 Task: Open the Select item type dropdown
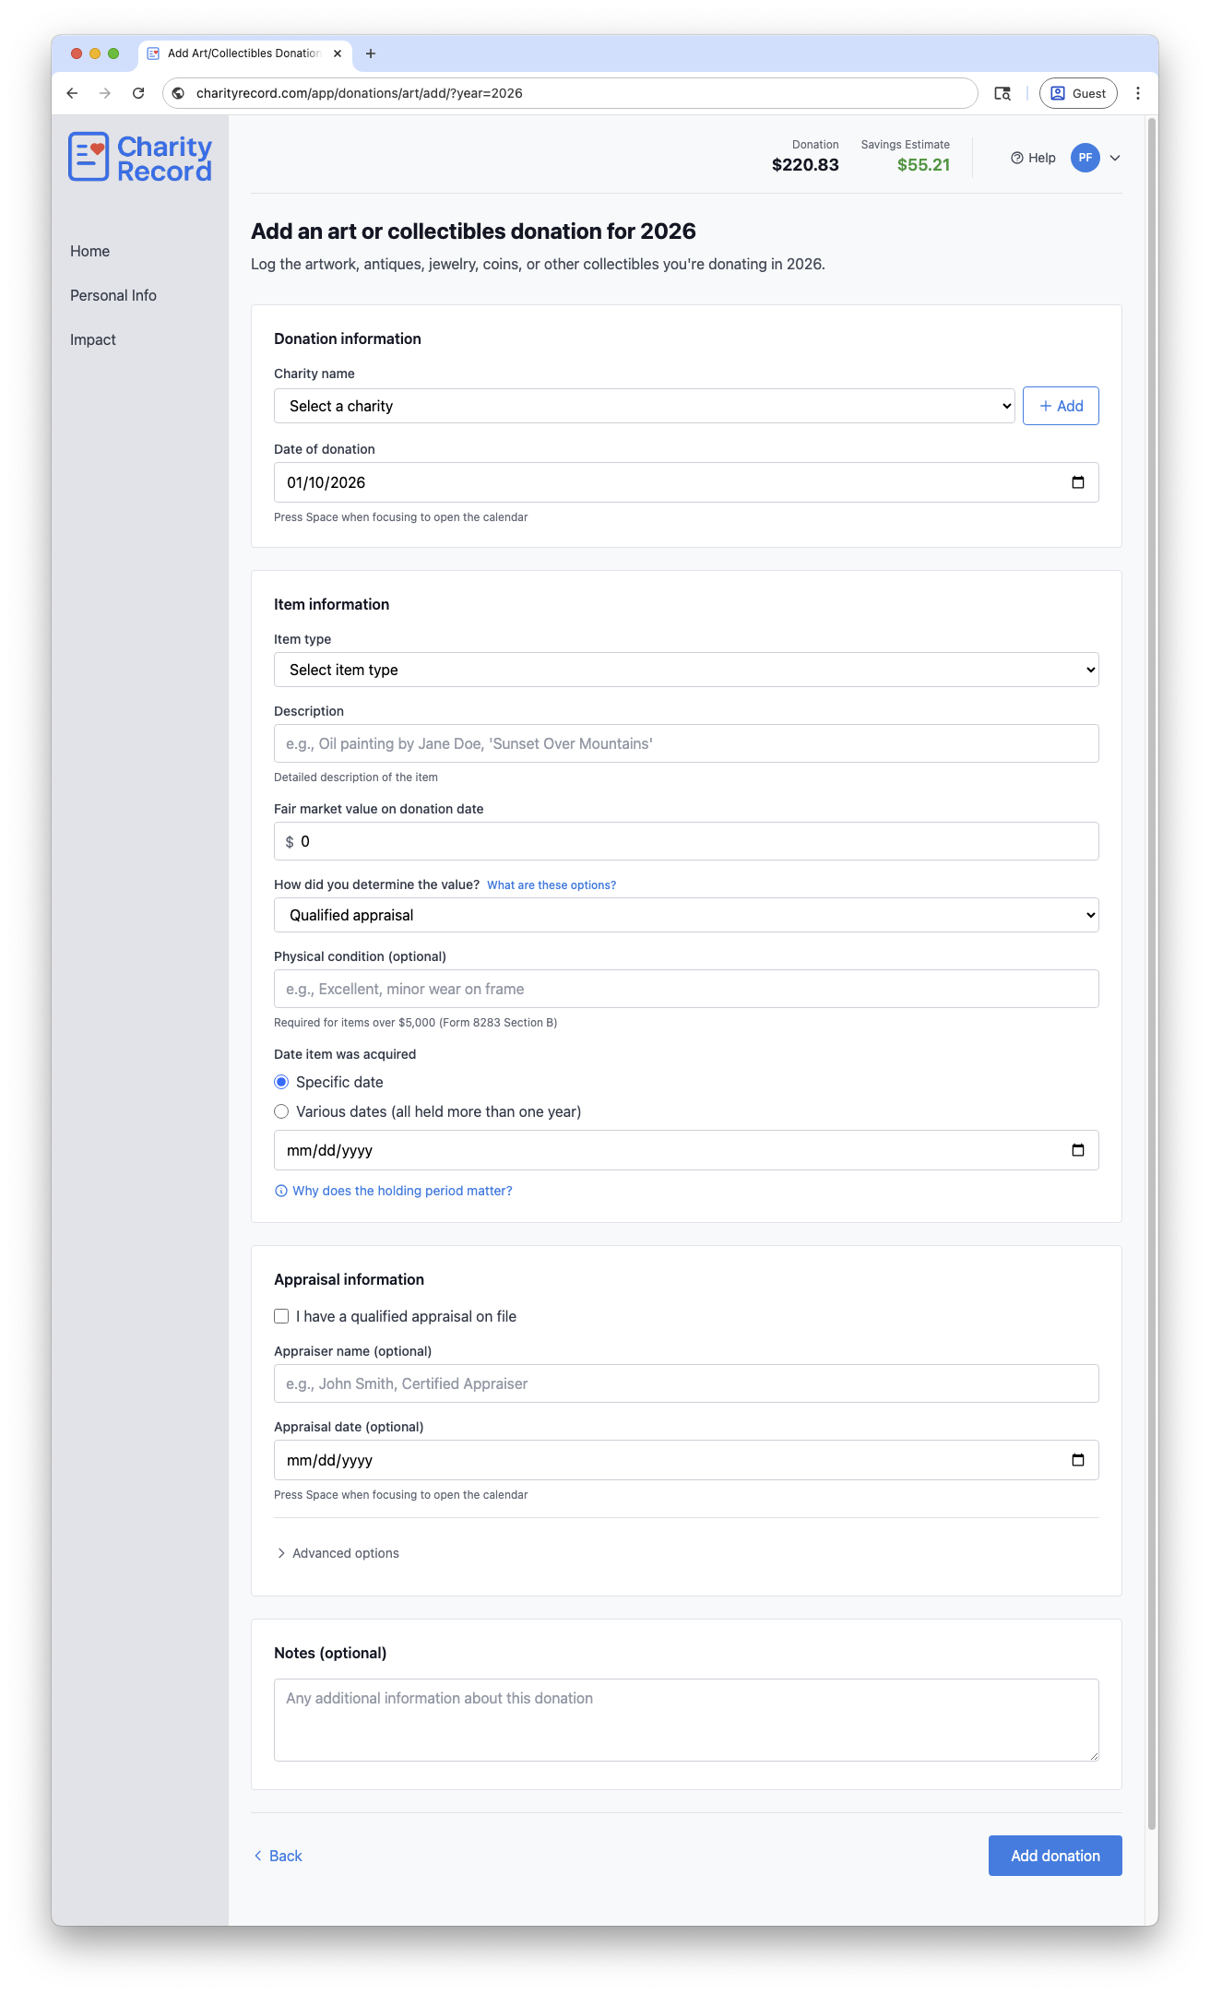pos(685,670)
